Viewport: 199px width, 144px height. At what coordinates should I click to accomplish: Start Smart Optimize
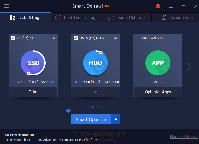click(91, 119)
